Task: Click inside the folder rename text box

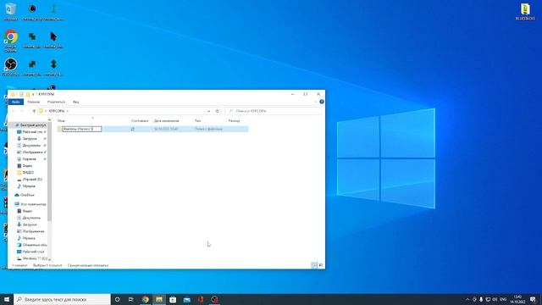Action: point(82,129)
